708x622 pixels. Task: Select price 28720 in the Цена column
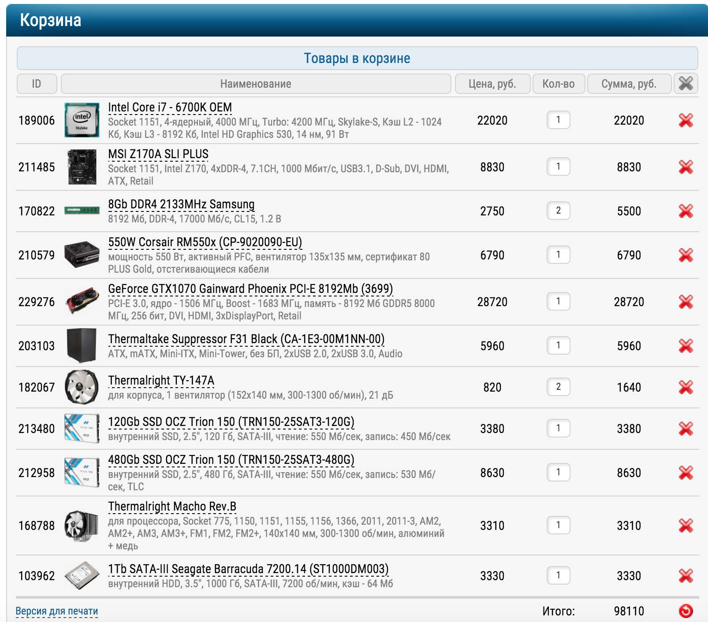[492, 302]
